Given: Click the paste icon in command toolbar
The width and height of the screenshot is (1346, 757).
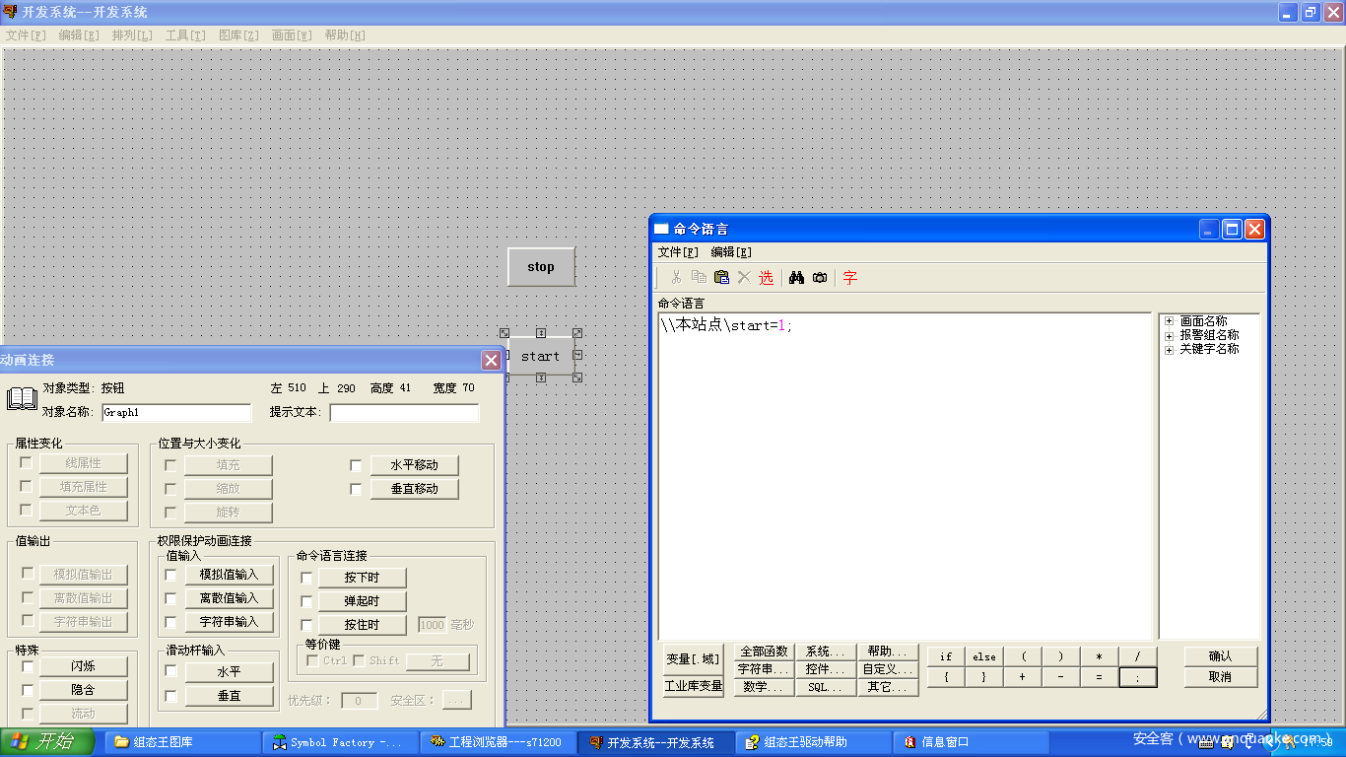Looking at the screenshot, I should 721,278.
